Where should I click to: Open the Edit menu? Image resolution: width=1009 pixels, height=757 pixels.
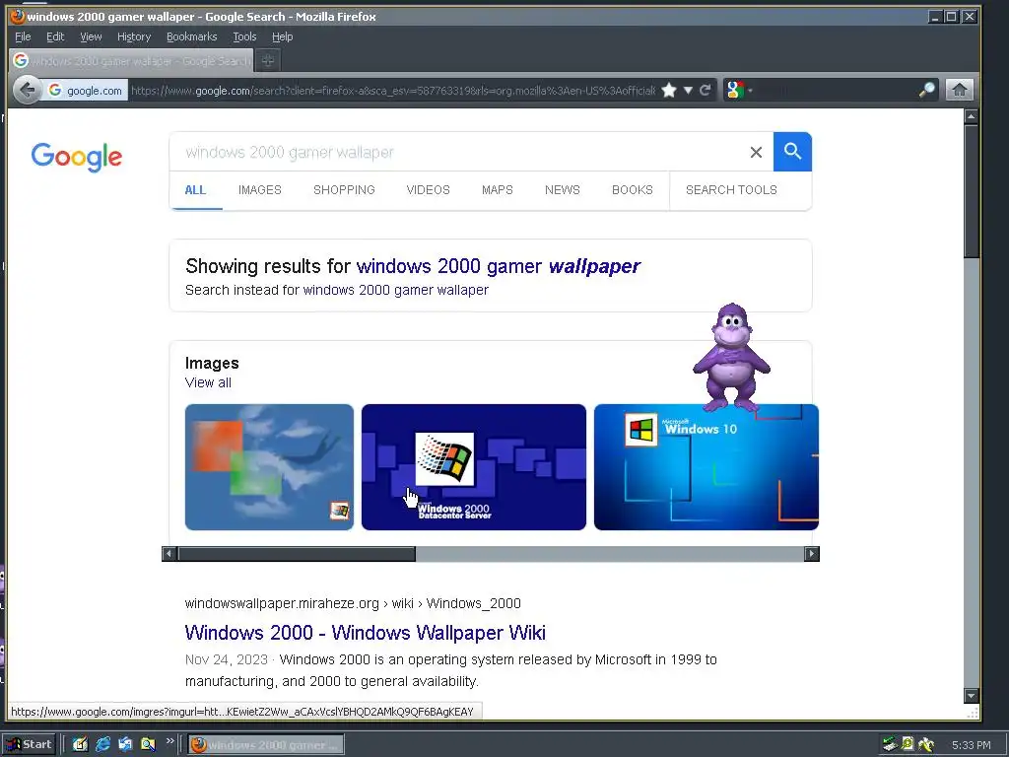point(55,36)
